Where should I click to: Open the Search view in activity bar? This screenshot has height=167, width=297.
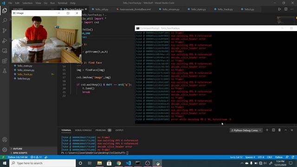5,20
